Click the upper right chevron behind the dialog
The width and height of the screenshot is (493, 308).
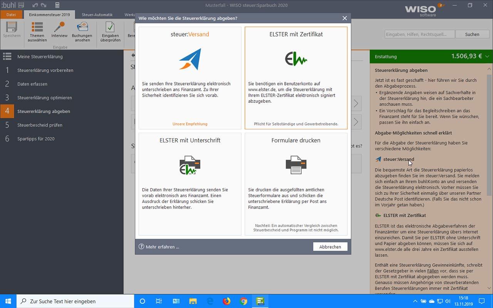tap(356, 104)
